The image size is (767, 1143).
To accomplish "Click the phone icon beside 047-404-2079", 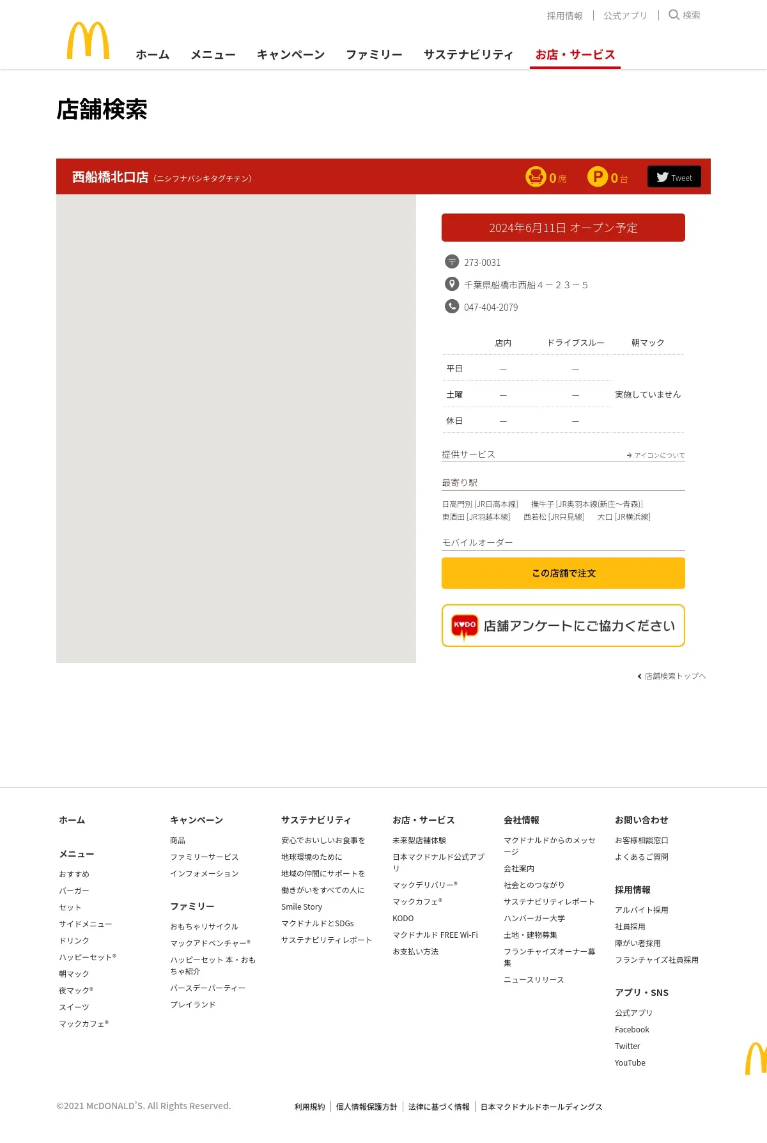I will click(452, 306).
